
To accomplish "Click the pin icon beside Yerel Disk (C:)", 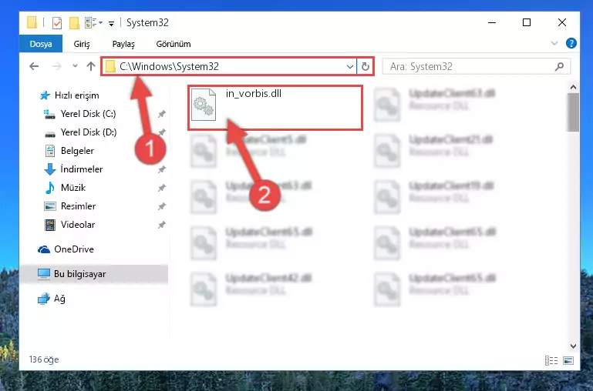I will coord(161,114).
